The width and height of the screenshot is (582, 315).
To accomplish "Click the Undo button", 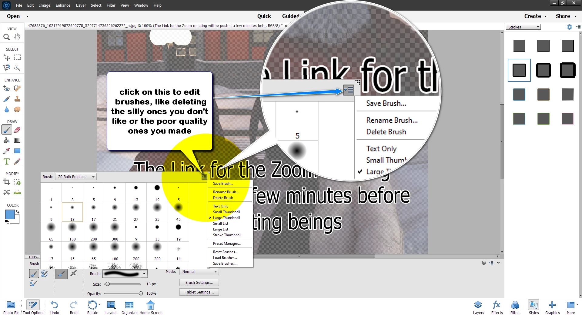I will (55, 307).
